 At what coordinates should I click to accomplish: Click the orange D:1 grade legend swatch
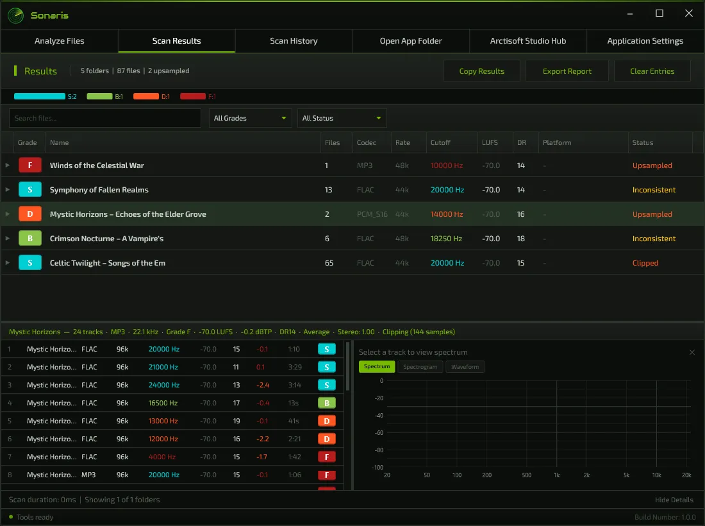(x=145, y=96)
